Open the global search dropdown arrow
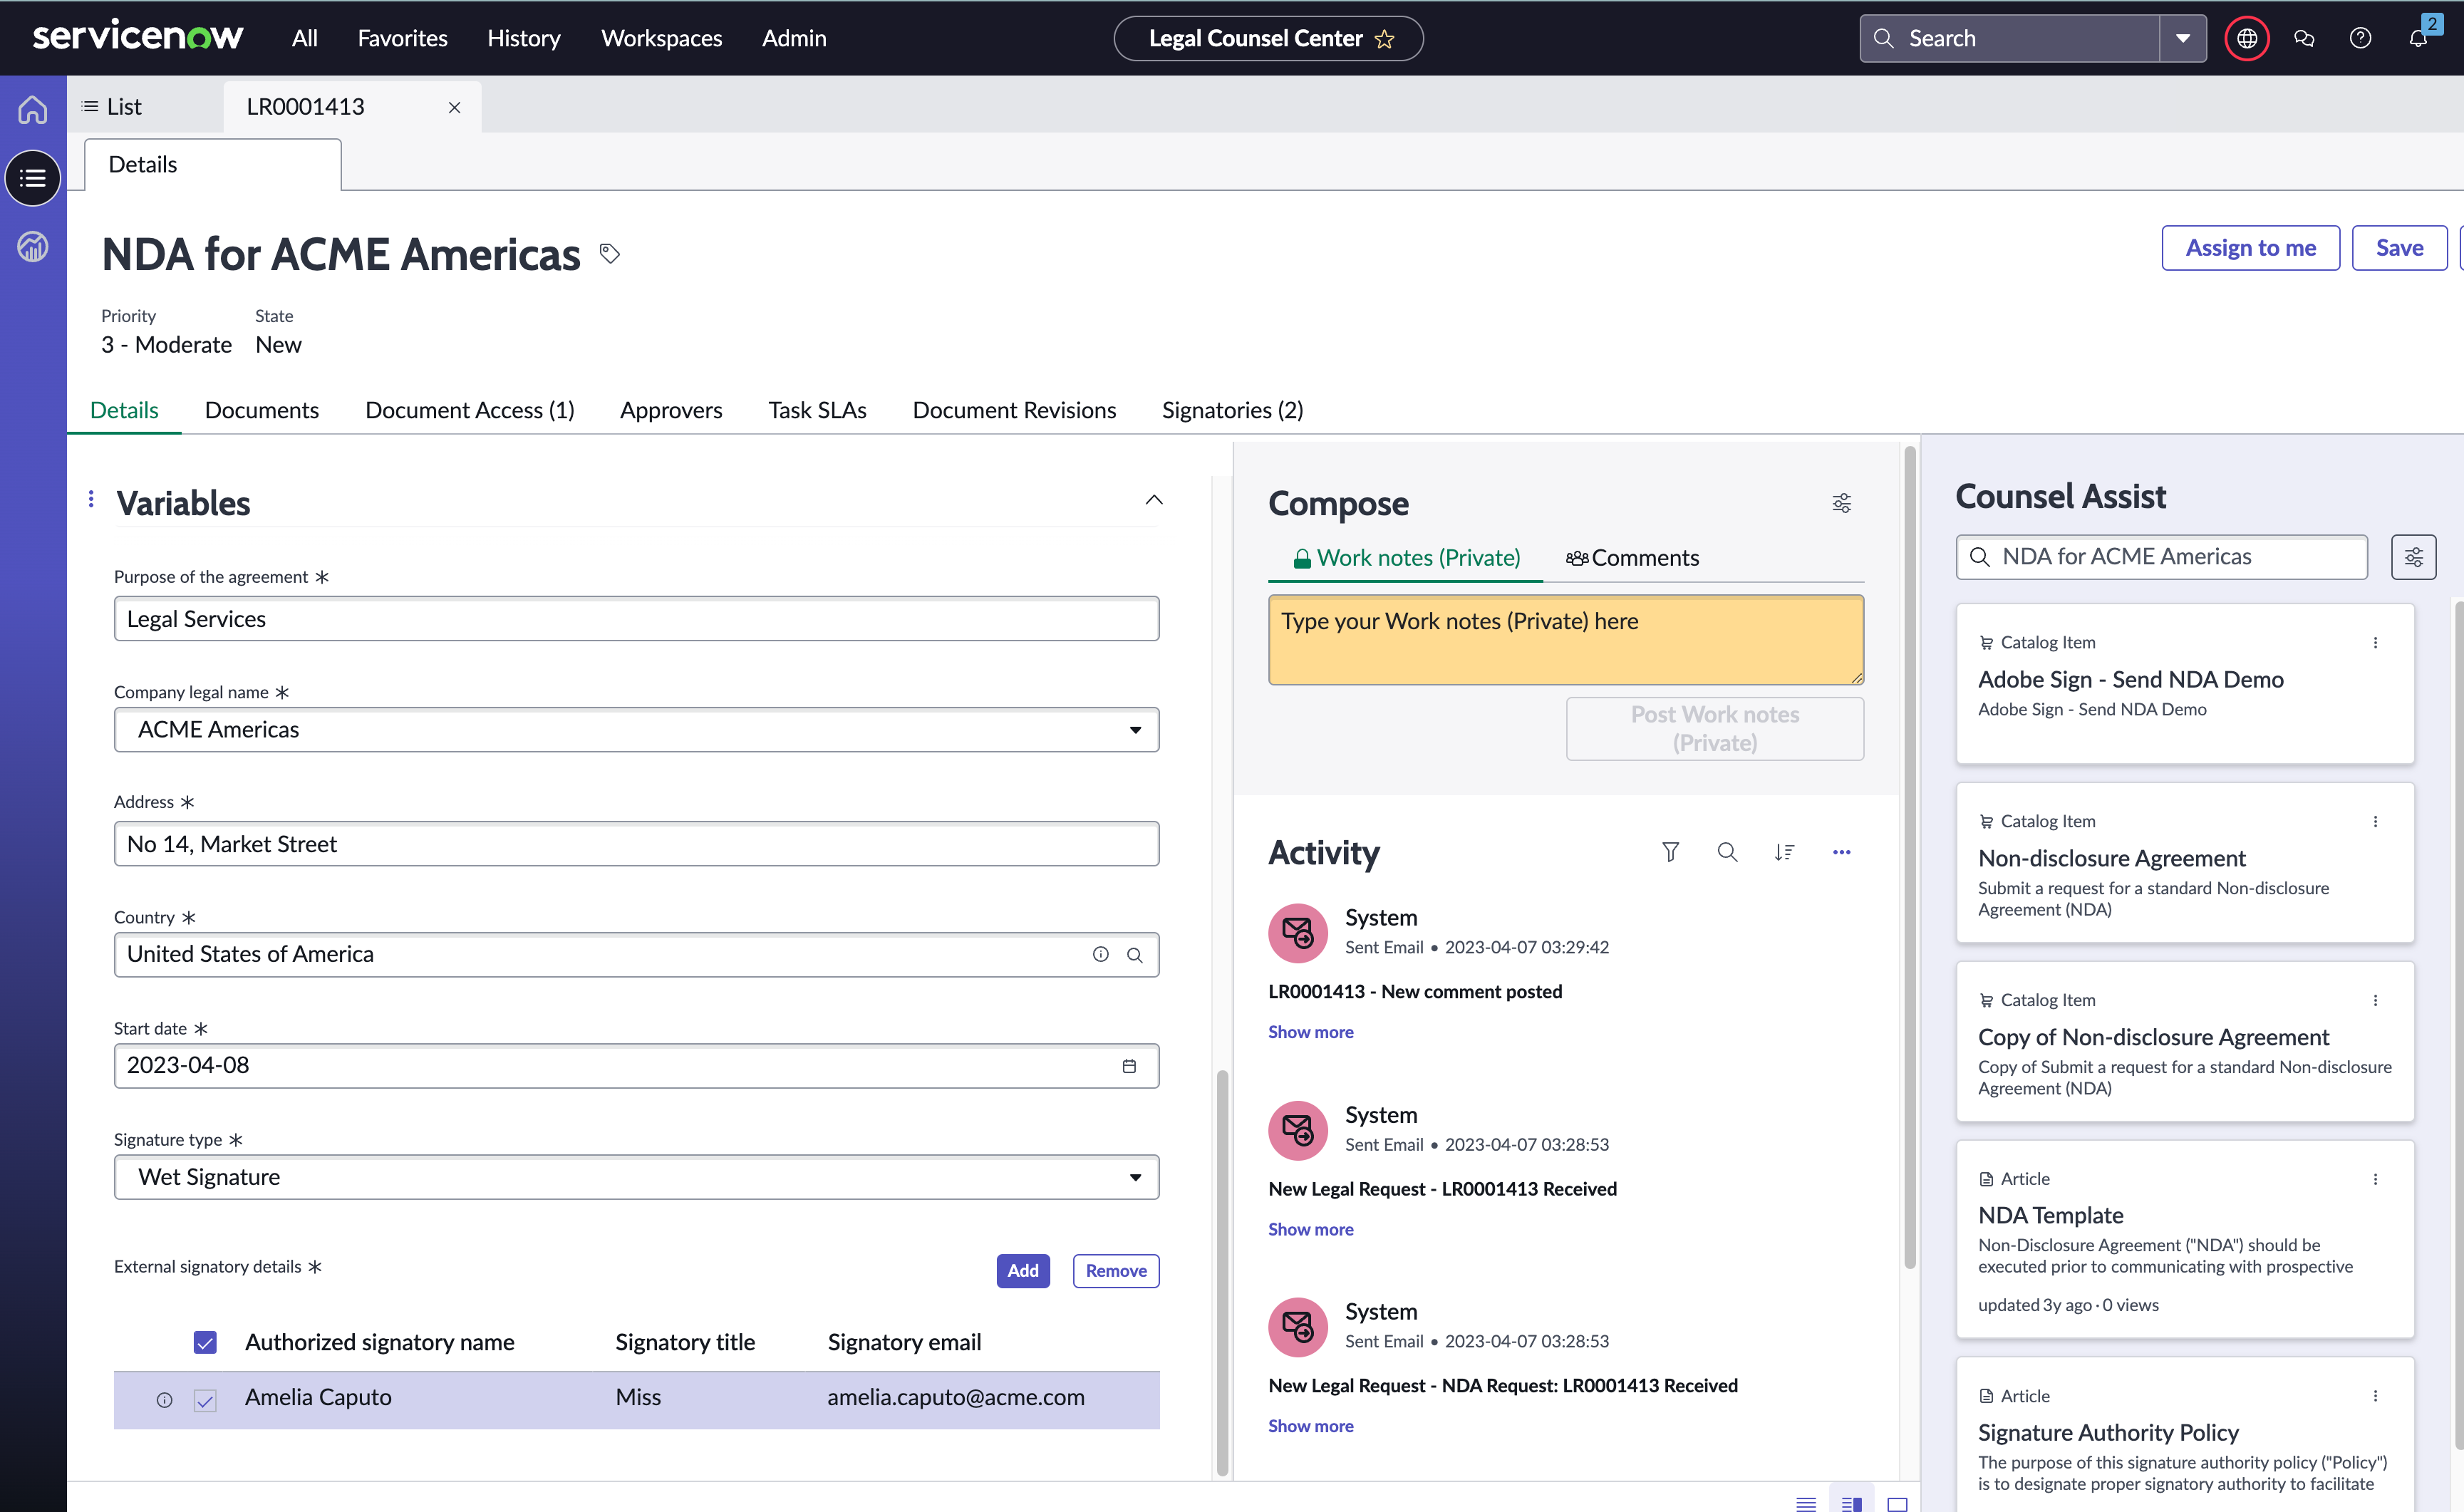Viewport: 2464px width, 1512px height. coord(2183,39)
